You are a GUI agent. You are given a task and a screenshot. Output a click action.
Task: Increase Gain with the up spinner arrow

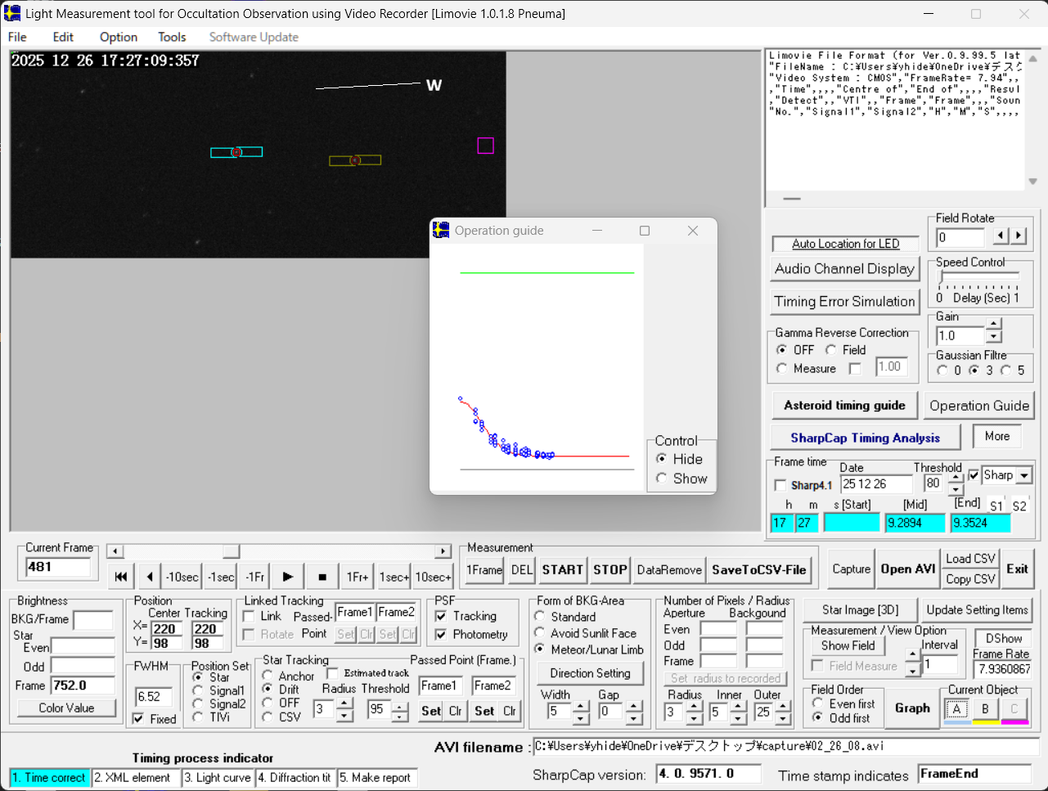click(993, 325)
